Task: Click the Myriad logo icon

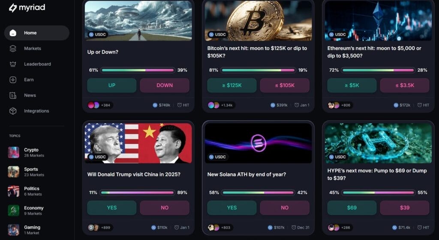Action: pyautogui.click(x=12, y=8)
